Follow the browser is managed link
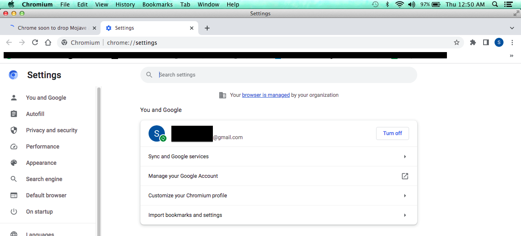 coord(266,95)
